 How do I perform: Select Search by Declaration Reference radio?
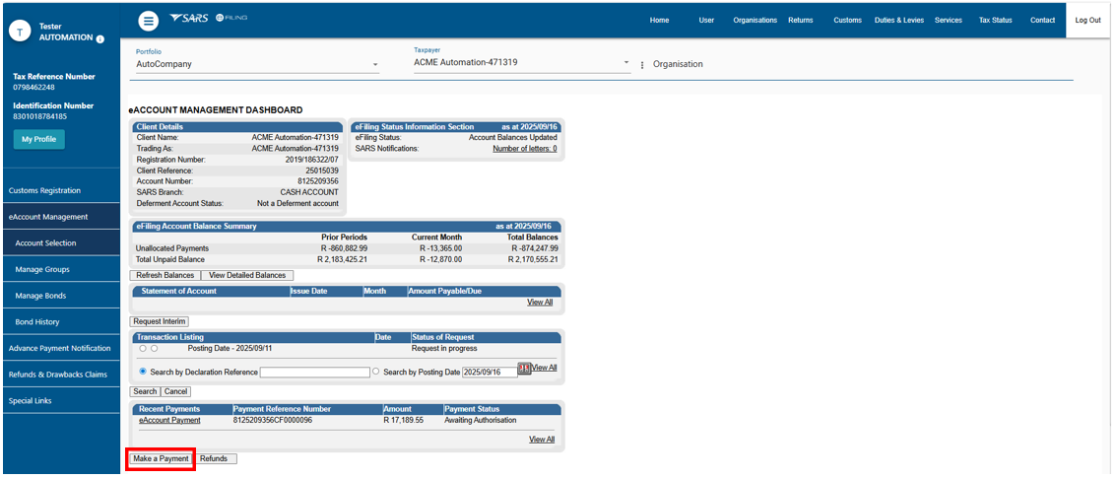click(x=143, y=372)
